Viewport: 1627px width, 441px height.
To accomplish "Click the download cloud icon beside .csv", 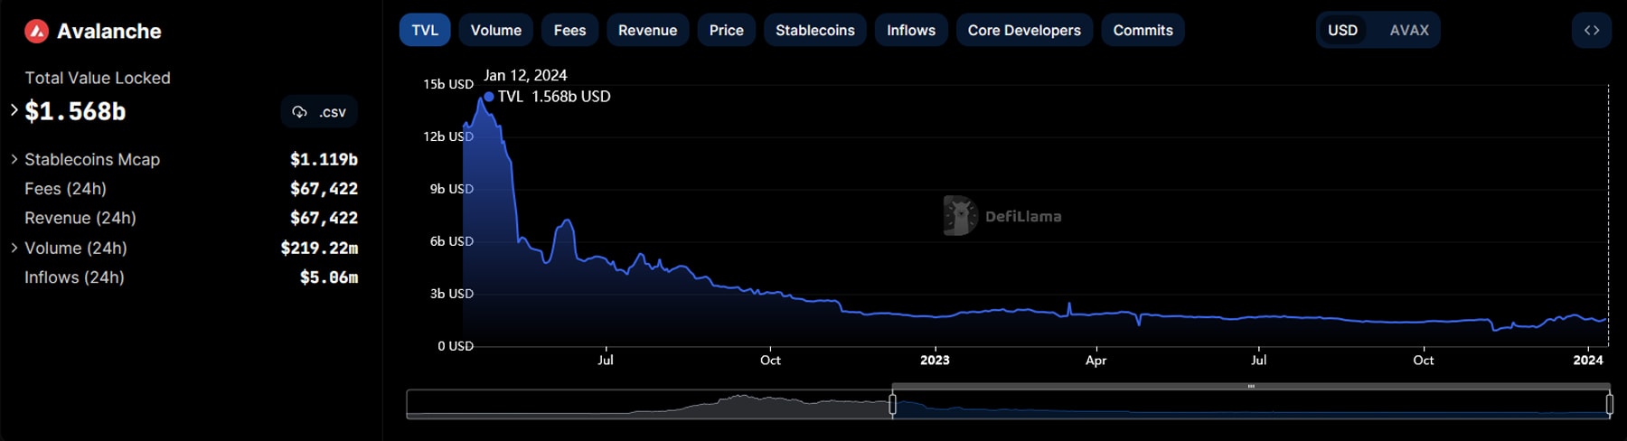I will tap(299, 112).
